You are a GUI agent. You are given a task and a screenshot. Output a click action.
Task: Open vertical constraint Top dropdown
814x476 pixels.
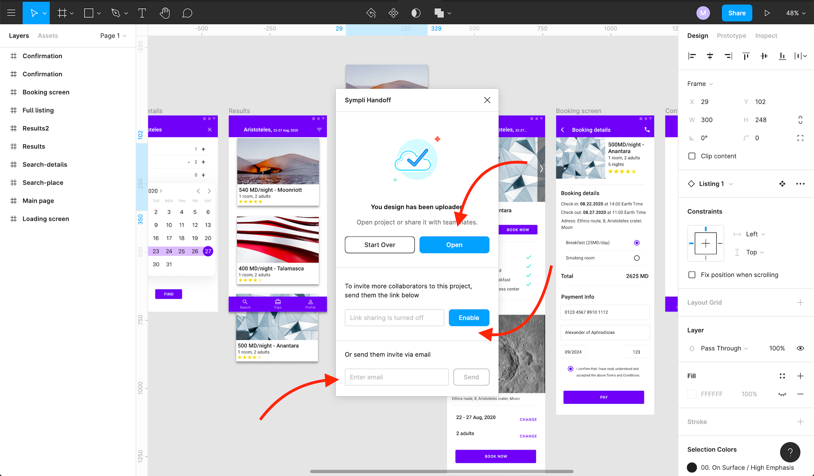point(755,252)
